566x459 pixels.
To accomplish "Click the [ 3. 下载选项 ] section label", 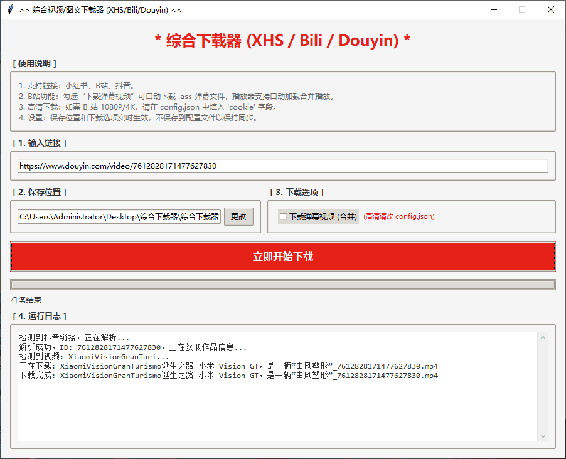I will point(297,192).
